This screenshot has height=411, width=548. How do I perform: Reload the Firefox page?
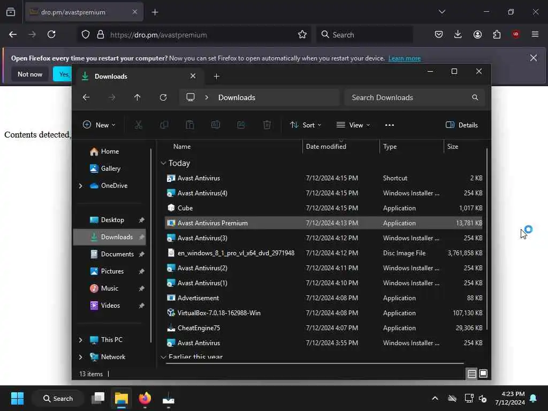pyautogui.click(x=51, y=34)
